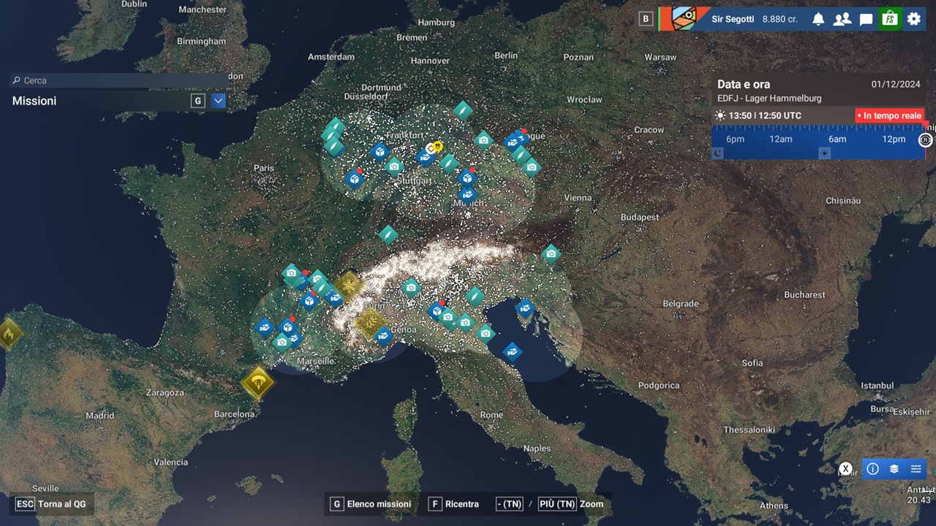Click the X key hint near map tools

click(x=845, y=469)
